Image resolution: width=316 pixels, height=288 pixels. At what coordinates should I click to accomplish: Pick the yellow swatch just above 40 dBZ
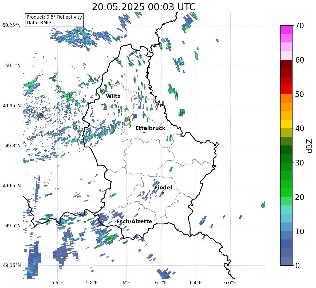pos(286,124)
